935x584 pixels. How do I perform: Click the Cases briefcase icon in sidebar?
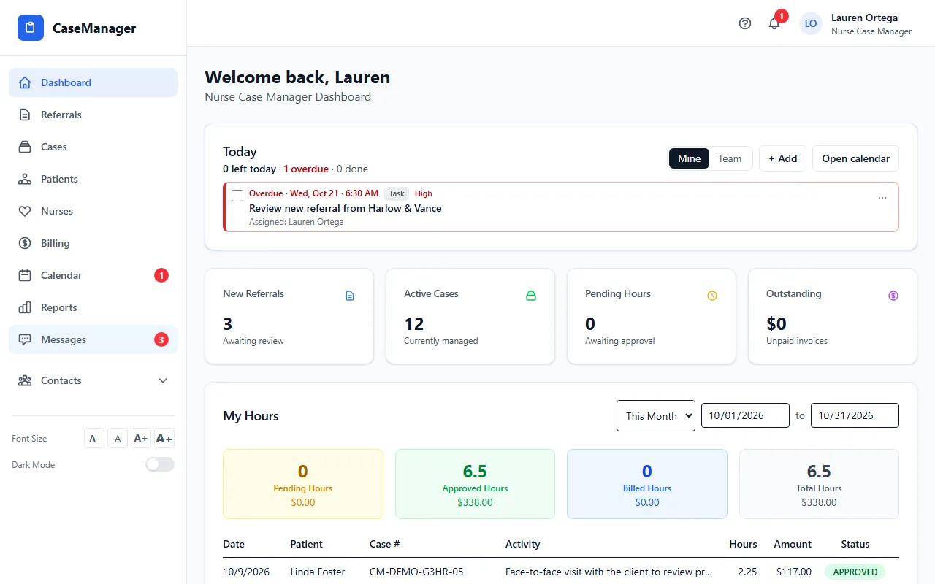point(25,147)
